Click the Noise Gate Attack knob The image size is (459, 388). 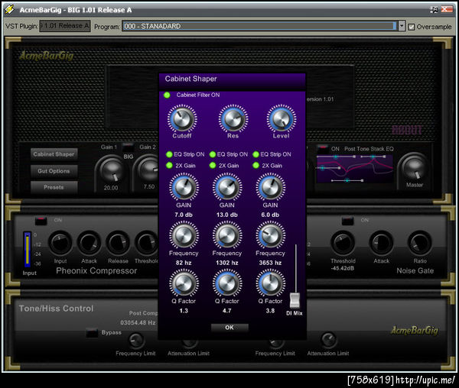[x=381, y=243]
